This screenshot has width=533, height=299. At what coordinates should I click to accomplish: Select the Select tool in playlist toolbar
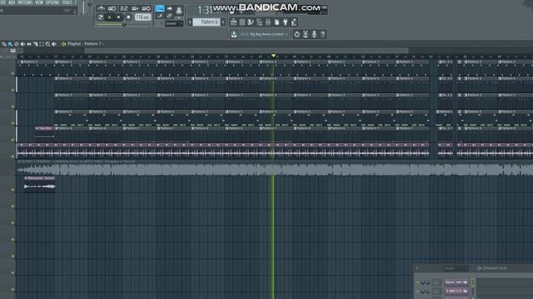click(42, 44)
